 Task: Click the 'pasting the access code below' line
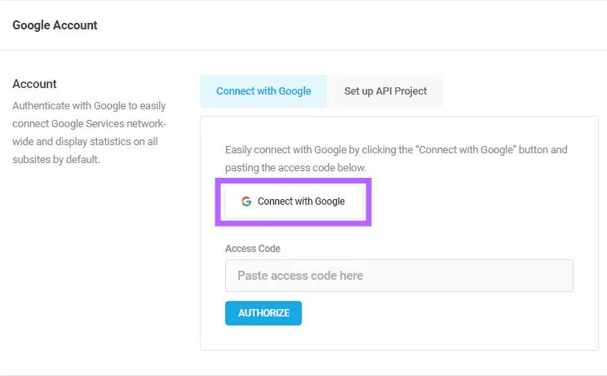point(296,168)
